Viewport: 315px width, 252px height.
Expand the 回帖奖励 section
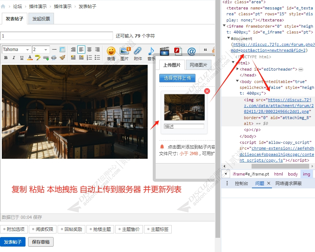(71, 229)
